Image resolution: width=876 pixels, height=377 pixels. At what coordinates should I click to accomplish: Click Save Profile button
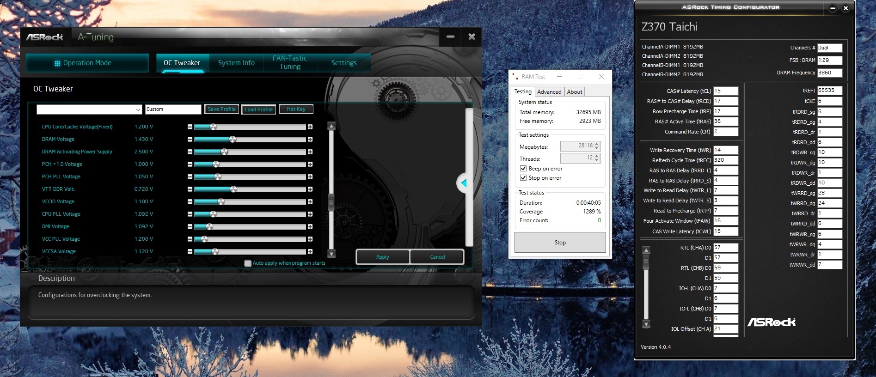[221, 109]
